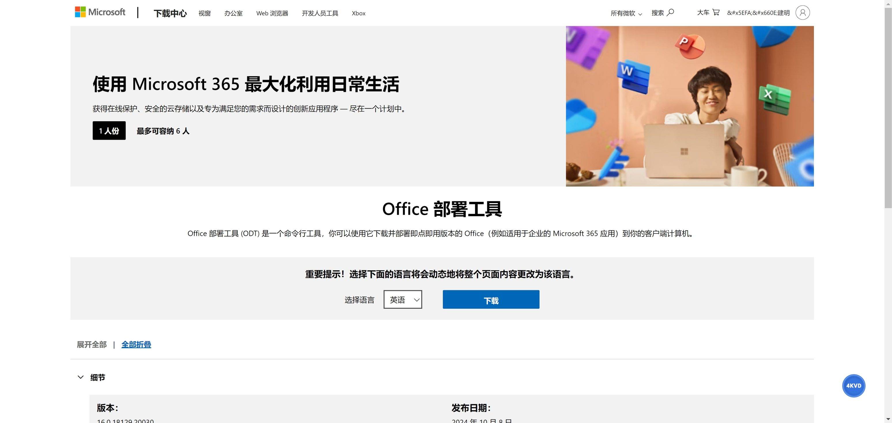
Task: Collapse the 细节 section chevron
Action: 81,377
